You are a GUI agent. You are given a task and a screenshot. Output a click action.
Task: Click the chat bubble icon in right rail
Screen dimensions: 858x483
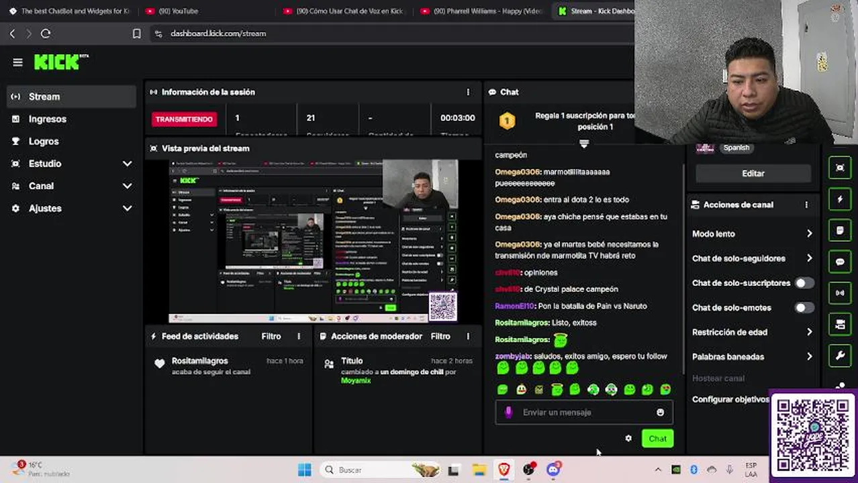point(840,262)
